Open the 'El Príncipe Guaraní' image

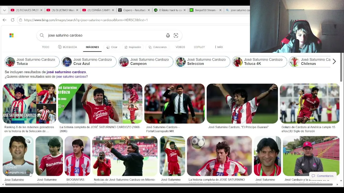point(242,103)
